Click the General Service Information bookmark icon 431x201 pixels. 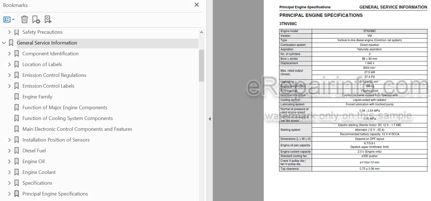(11, 43)
